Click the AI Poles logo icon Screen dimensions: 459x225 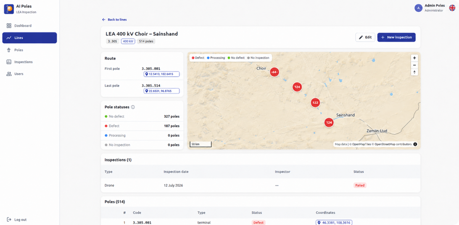click(x=9, y=9)
